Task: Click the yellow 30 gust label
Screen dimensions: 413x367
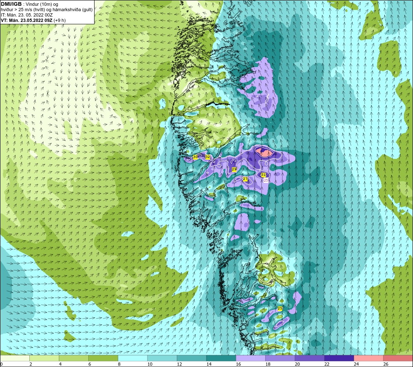Action: [195, 157]
